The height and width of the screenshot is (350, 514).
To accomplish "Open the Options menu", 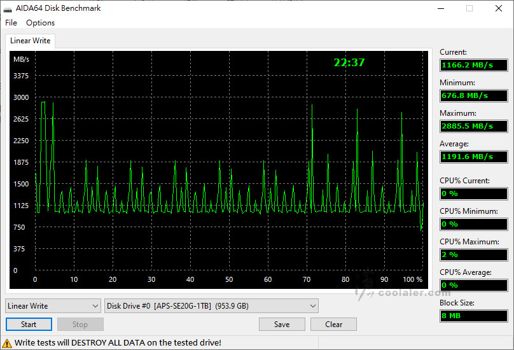I will [40, 23].
